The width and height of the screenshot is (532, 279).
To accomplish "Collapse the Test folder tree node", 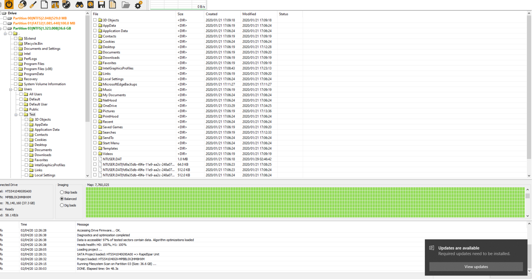I will (16, 114).
